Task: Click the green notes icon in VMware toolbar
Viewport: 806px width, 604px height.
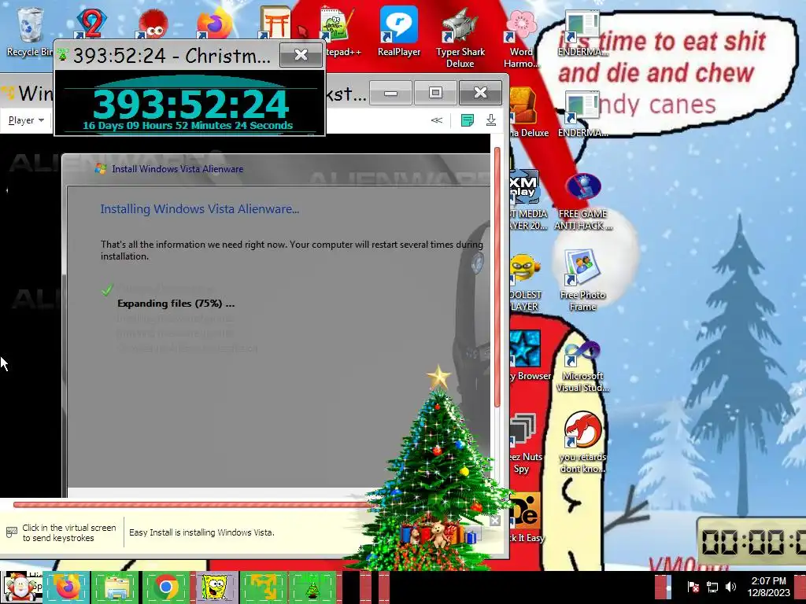Action: [x=468, y=120]
